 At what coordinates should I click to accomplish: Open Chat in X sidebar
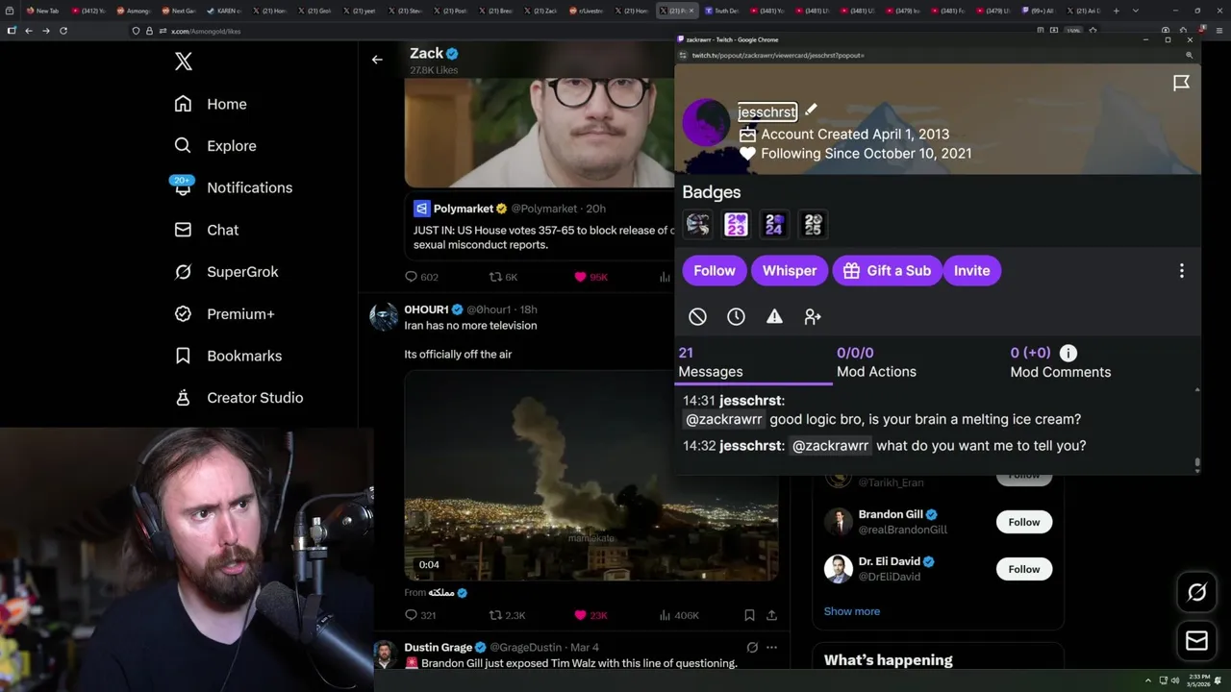pyautogui.click(x=207, y=230)
